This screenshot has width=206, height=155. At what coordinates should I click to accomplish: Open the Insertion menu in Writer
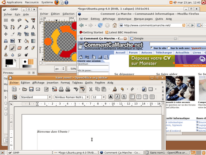[x=52, y=83]
